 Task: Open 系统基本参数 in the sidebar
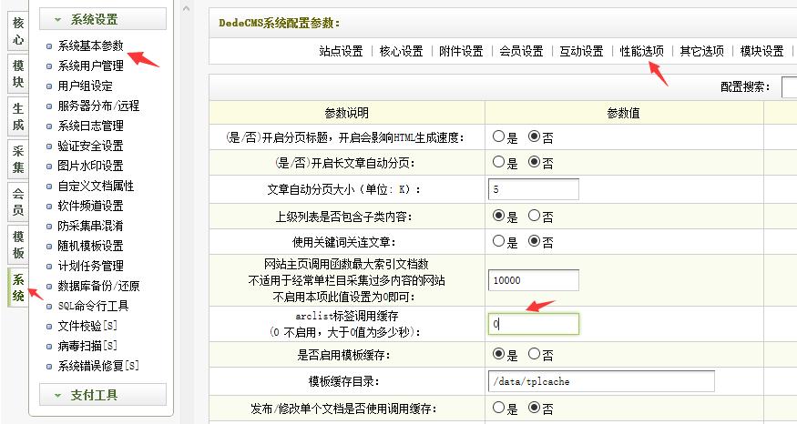click(90, 45)
